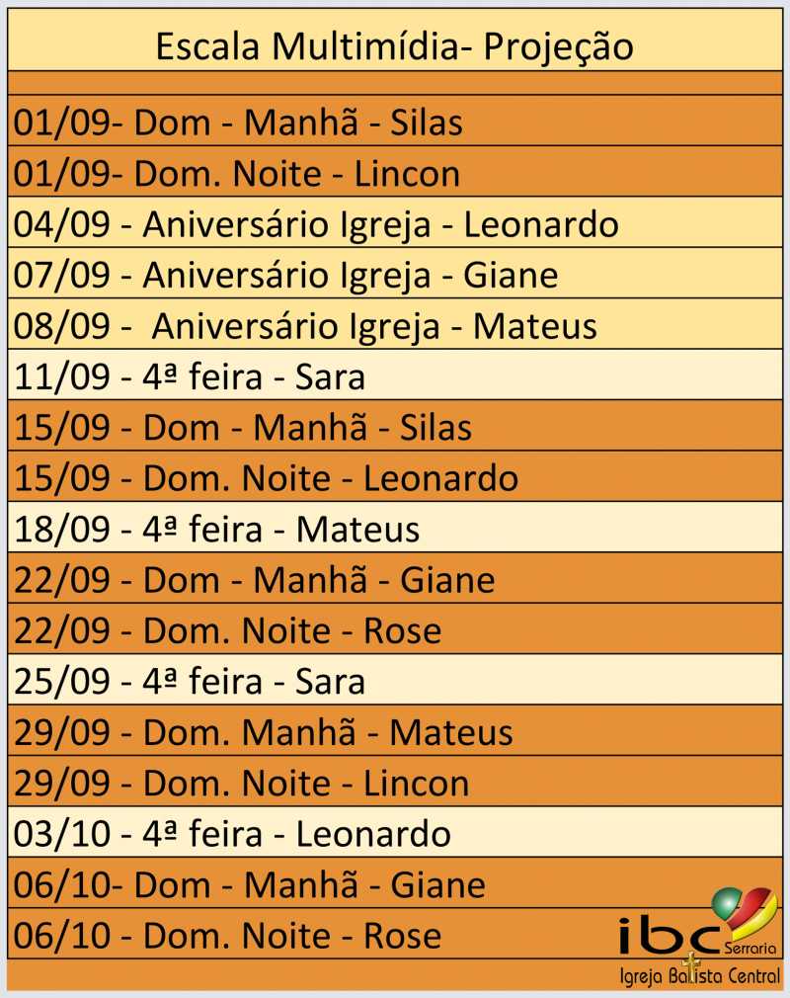Click the 22/09 Dom Manhã Giane row
Viewport: 790px width, 998px height.
[395, 578]
